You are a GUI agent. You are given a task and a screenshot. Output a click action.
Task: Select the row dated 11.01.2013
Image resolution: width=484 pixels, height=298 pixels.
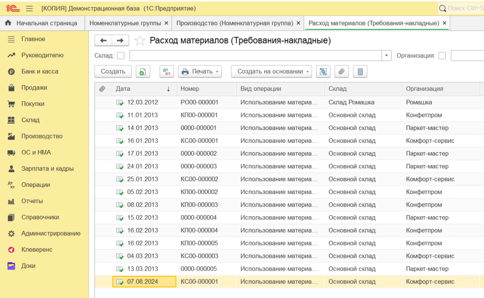(x=289, y=115)
